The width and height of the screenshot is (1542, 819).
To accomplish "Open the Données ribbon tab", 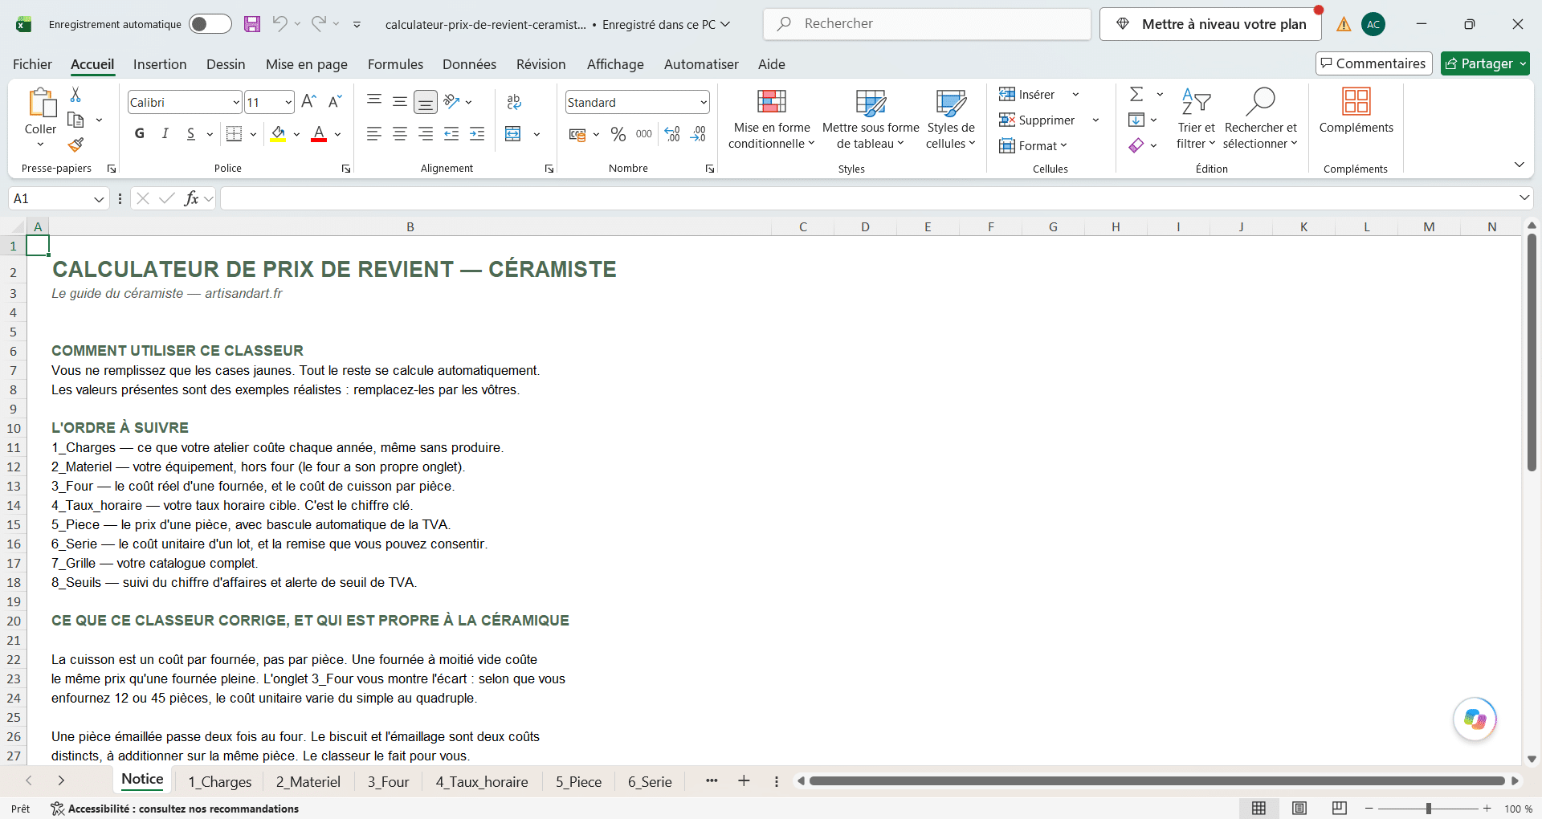I will click(469, 64).
